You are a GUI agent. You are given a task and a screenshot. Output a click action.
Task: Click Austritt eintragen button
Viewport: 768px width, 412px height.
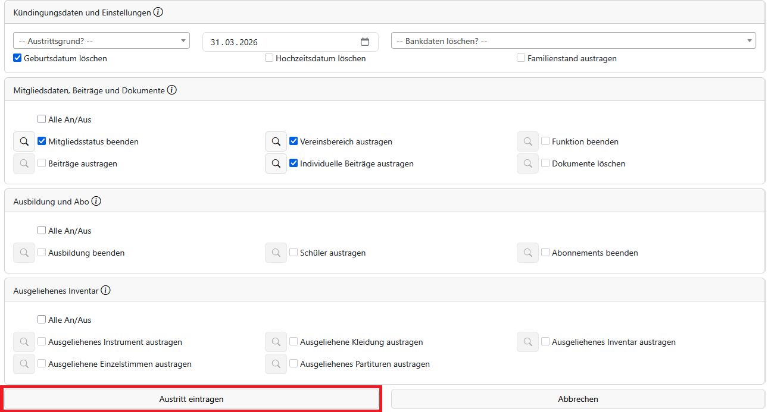tap(192, 399)
